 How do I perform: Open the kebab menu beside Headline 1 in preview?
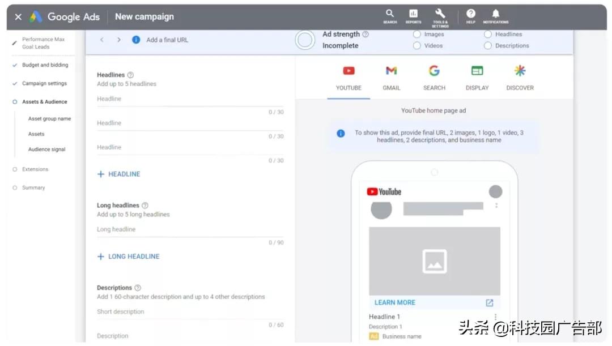point(495,317)
